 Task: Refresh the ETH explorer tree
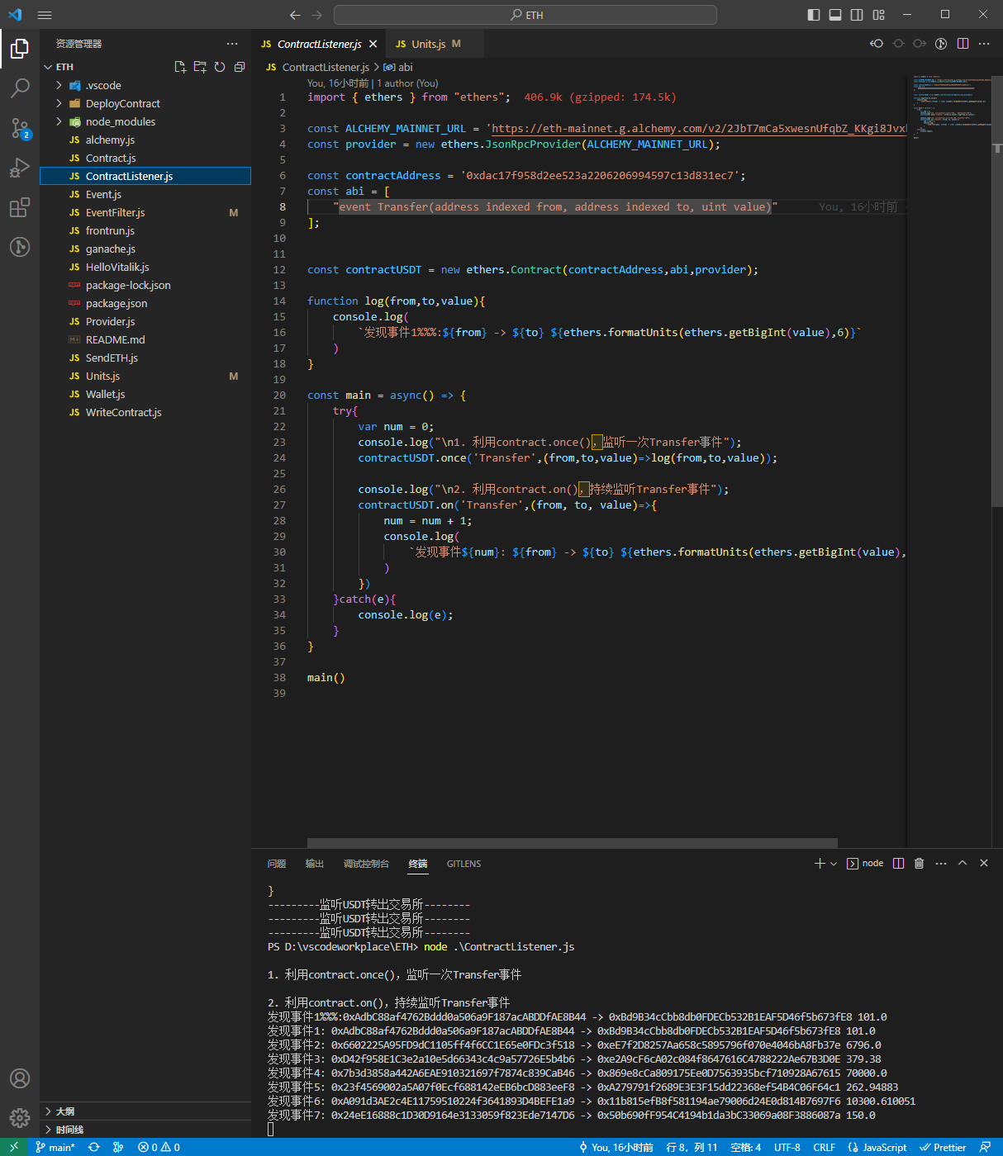point(220,67)
